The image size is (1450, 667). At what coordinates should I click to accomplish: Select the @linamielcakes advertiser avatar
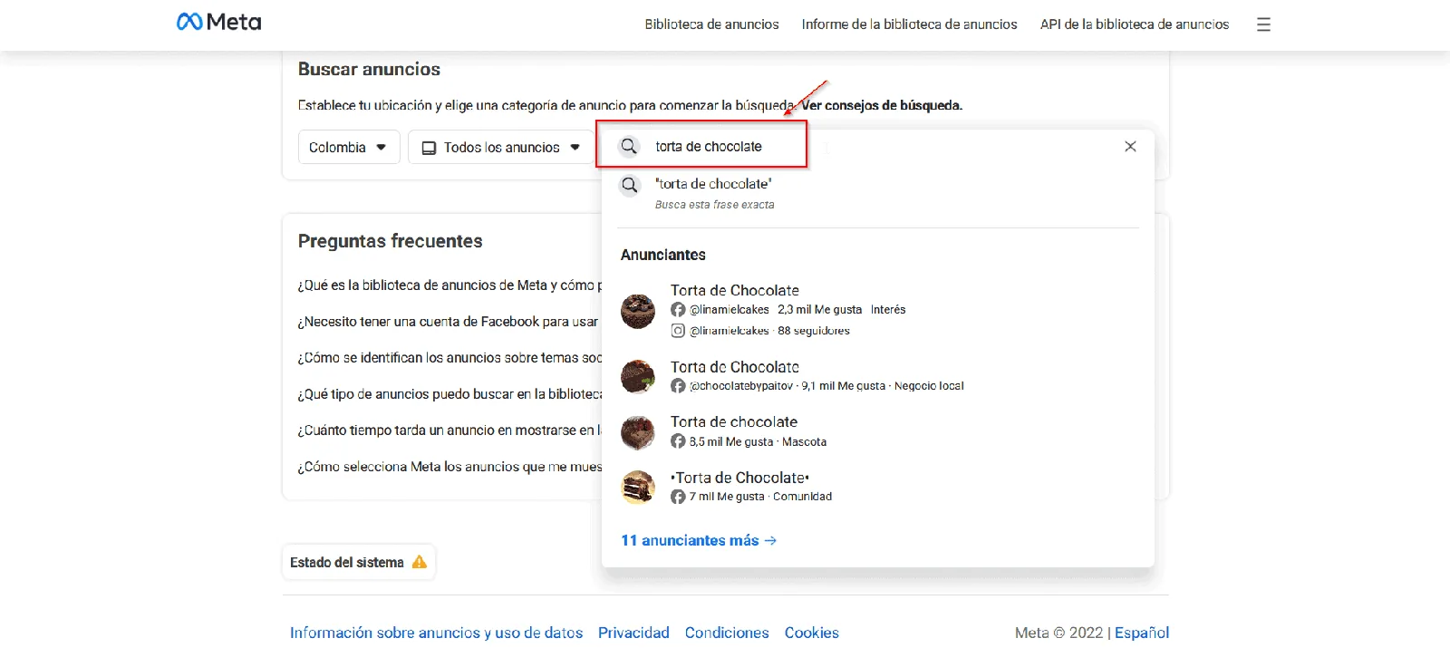(638, 311)
